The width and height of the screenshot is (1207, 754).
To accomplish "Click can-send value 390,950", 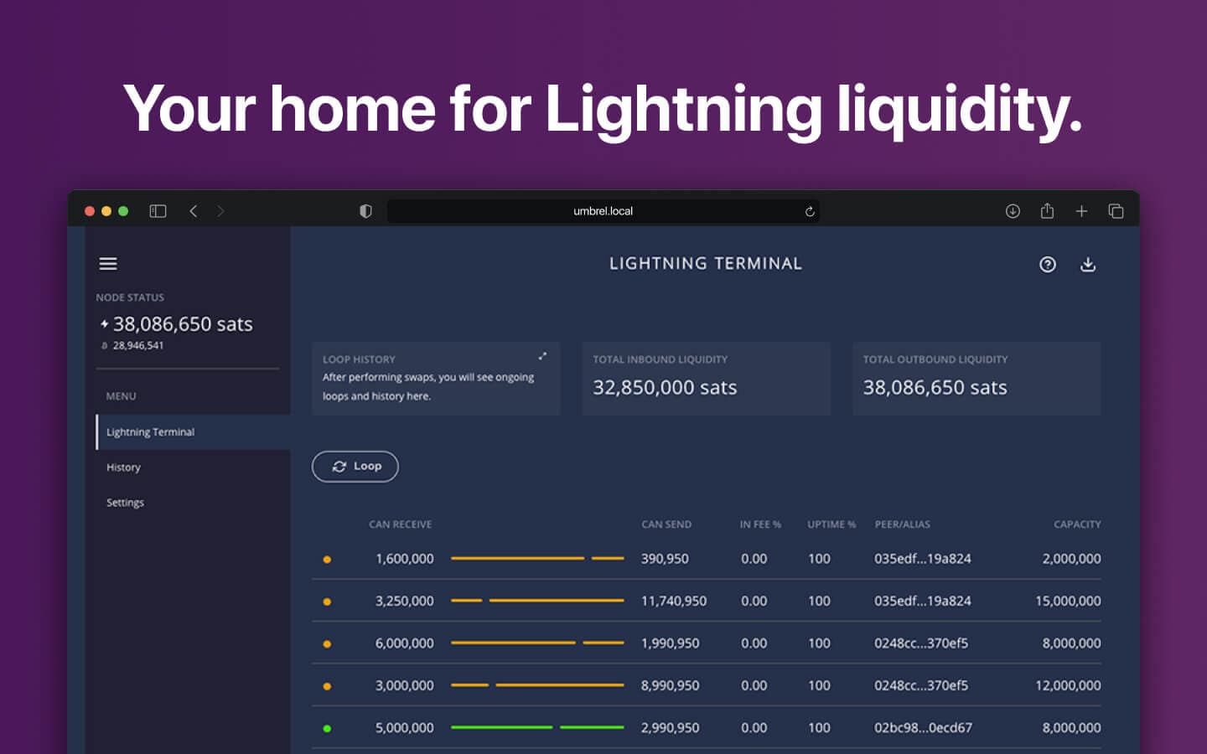I will [665, 559].
